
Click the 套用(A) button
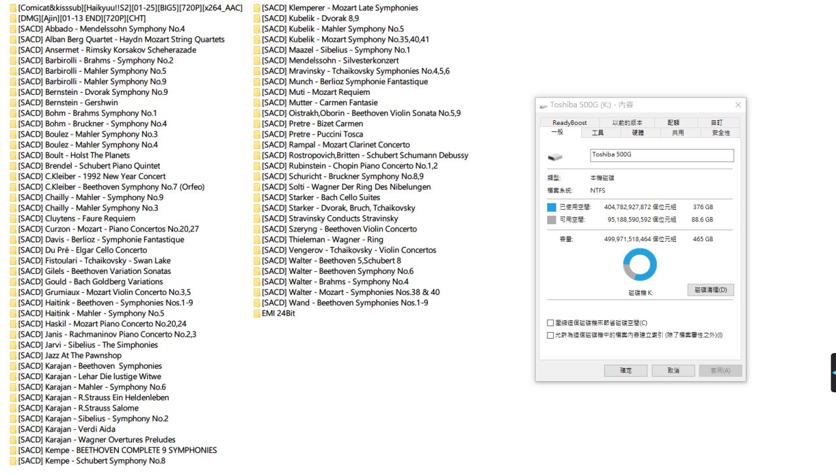click(720, 371)
